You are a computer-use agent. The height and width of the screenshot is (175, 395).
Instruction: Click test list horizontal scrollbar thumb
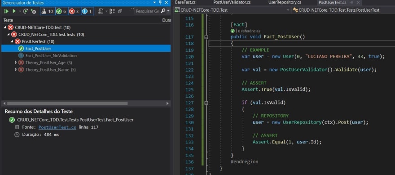click(x=67, y=103)
